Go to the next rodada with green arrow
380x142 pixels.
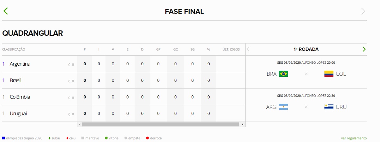coord(364,49)
